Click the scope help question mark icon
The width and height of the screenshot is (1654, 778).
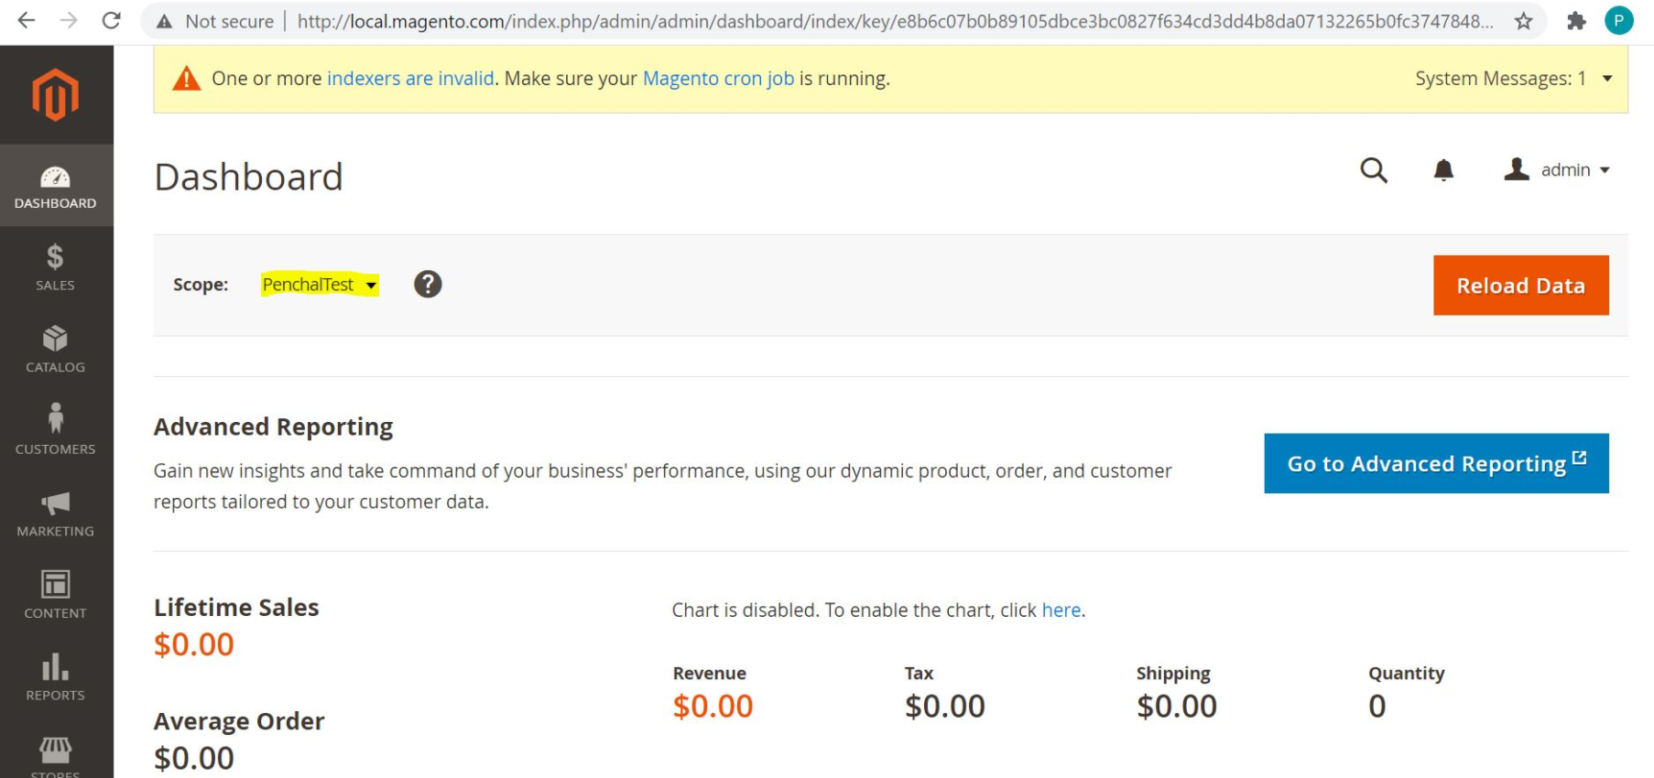pos(428,285)
